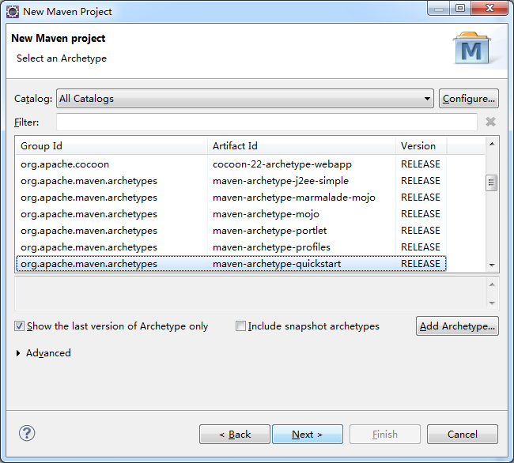Screen dimensions: 514x463
Task: Click archetype list scroll down arrow
Action: pyautogui.click(x=492, y=265)
